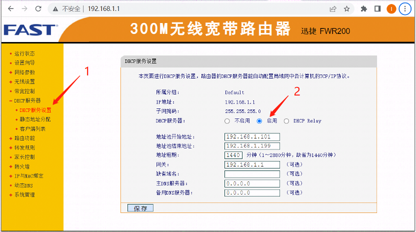Expand the 路由功能 menu

coord(24,138)
